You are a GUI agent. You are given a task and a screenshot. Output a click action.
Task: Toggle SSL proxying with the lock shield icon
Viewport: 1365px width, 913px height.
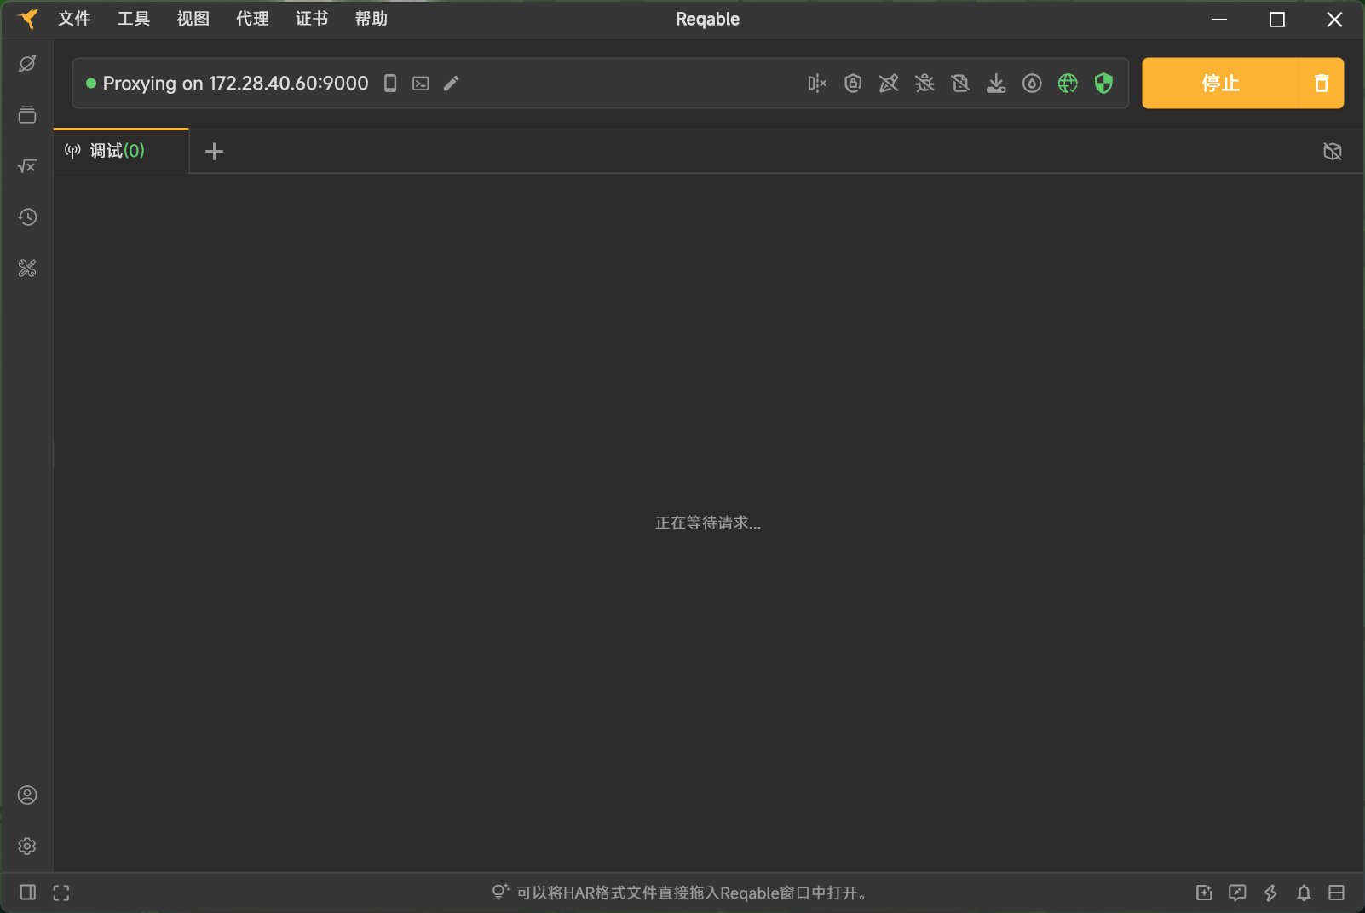tap(853, 83)
